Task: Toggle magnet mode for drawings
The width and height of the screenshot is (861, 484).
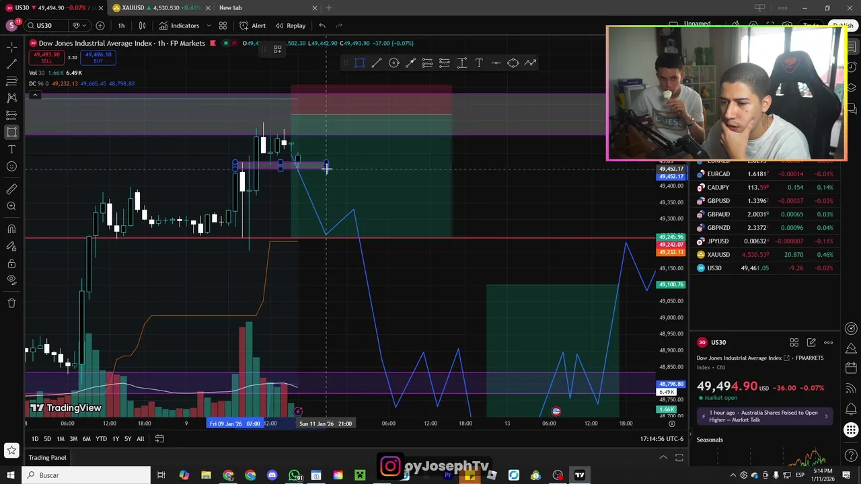Action: coord(11,229)
